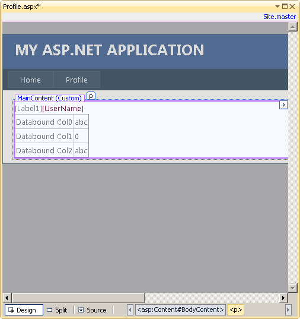Close the Profile.aspx document window
This screenshot has width=300, height=319.
(292, 7)
